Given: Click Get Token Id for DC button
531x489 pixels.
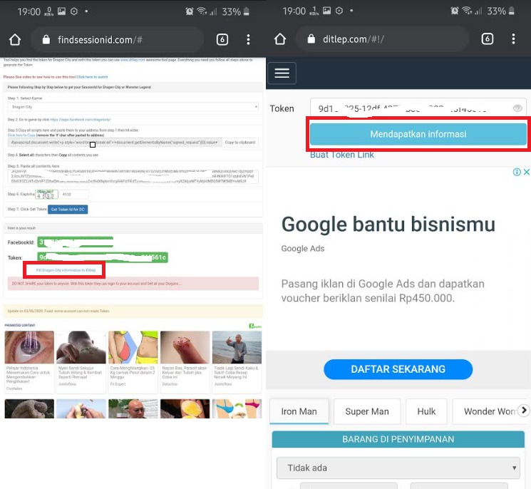Looking at the screenshot, I should coord(68,210).
